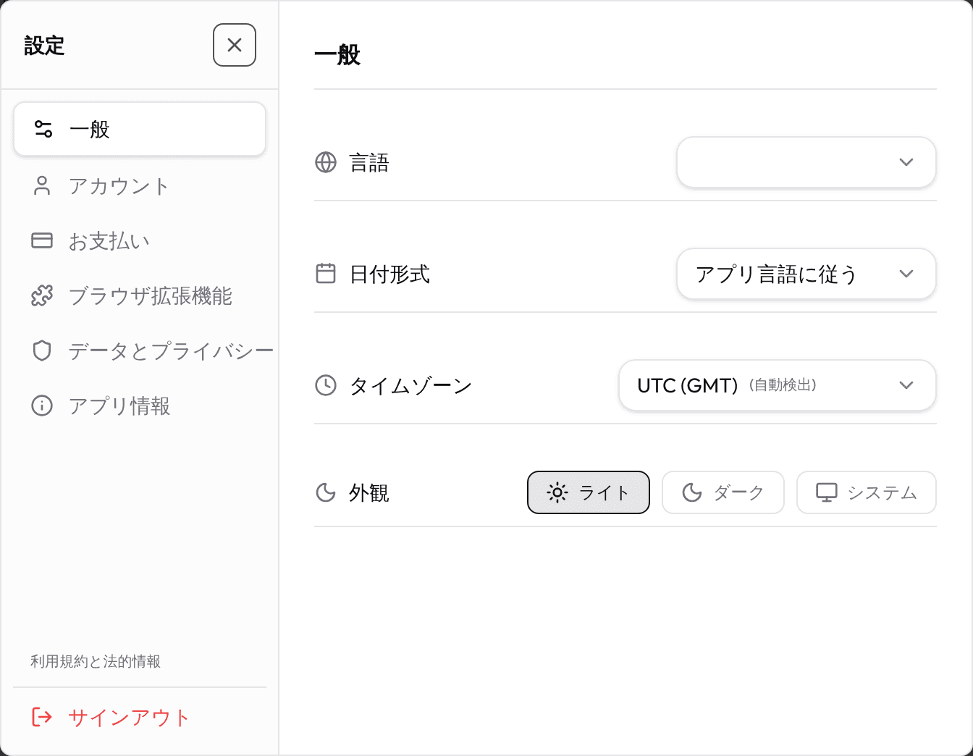Viewport: 973px width, 756px height.
Task: Show the アプリ情報 section
Action: click(x=140, y=406)
